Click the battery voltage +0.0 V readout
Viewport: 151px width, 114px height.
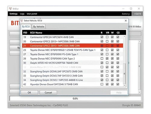[x=137, y=14]
